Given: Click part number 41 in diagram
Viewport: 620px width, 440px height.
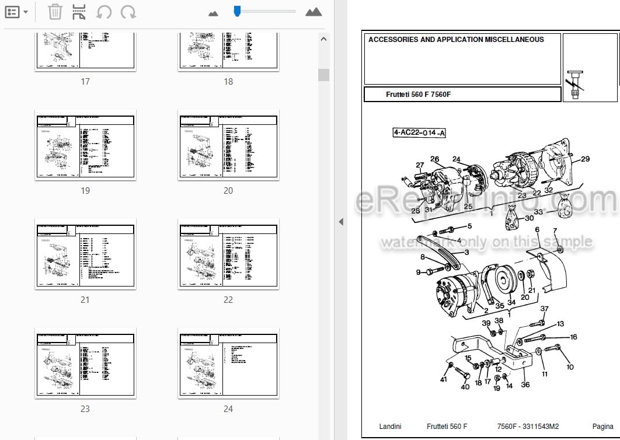Looking at the screenshot, I should pyautogui.click(x=444, y=379).
